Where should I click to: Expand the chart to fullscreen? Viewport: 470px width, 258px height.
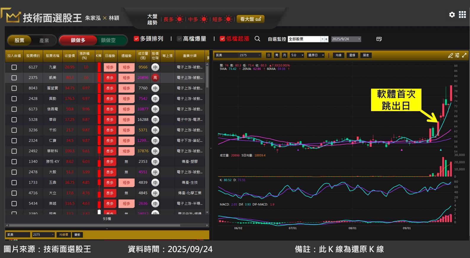tap(464, 55)
